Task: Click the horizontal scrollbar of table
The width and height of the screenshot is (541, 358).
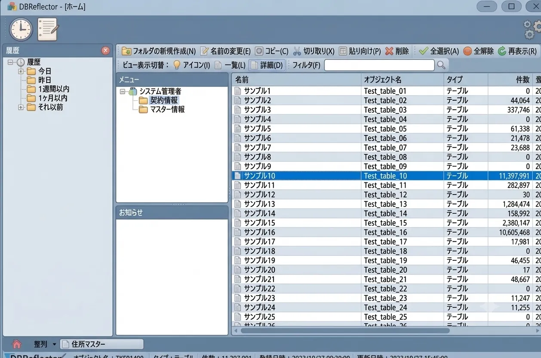Action: 345,330
